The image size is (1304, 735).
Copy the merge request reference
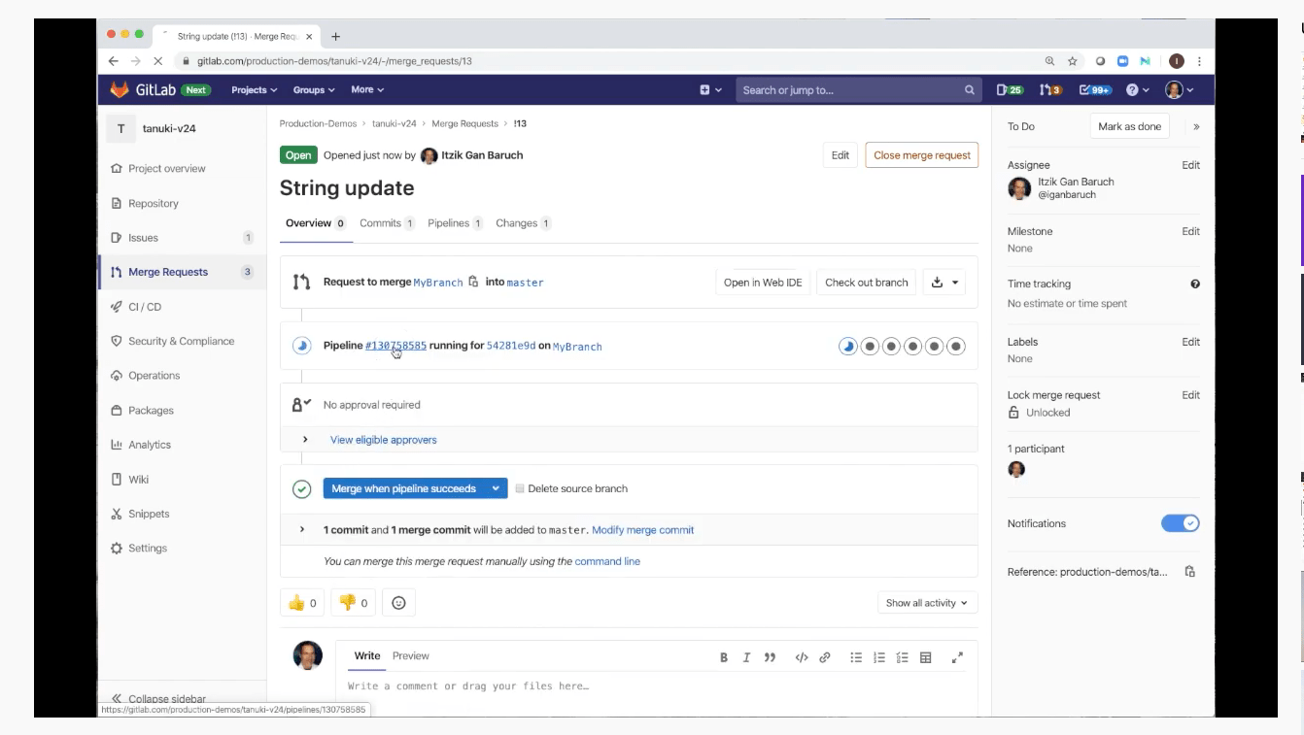(1189, 572)
